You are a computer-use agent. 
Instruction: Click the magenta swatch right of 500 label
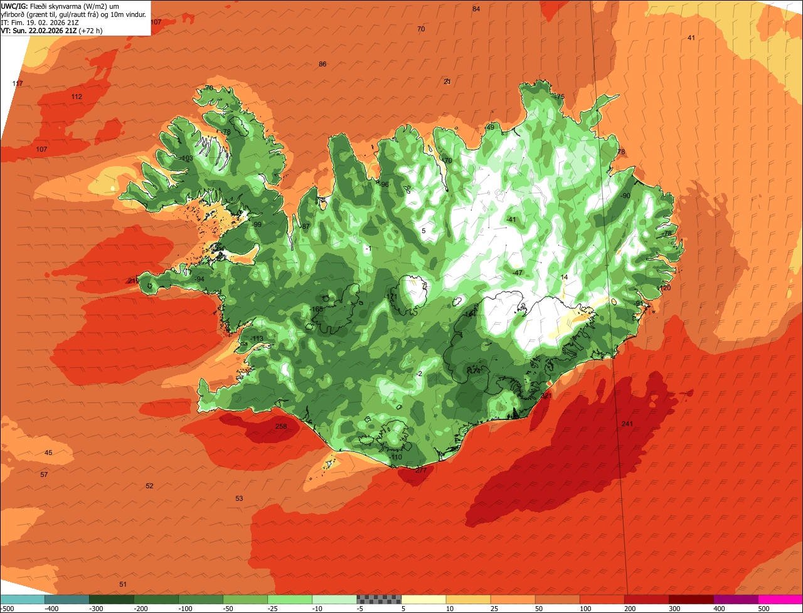780,599
